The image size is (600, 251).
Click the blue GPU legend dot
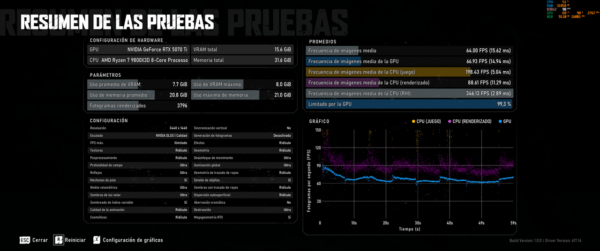pos(501,121)
